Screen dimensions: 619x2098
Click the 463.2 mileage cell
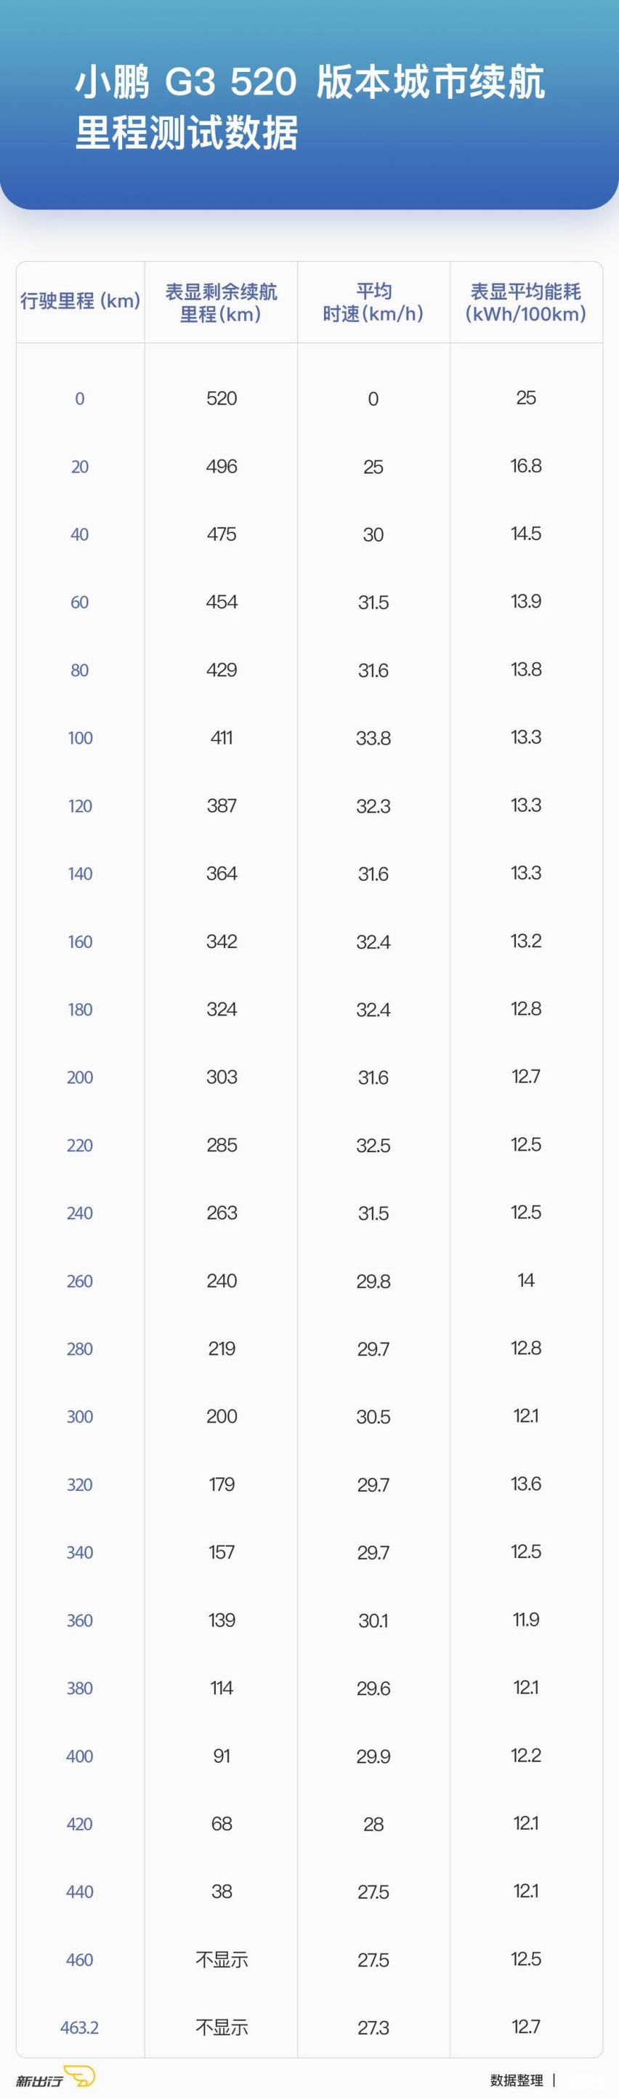80,2027
